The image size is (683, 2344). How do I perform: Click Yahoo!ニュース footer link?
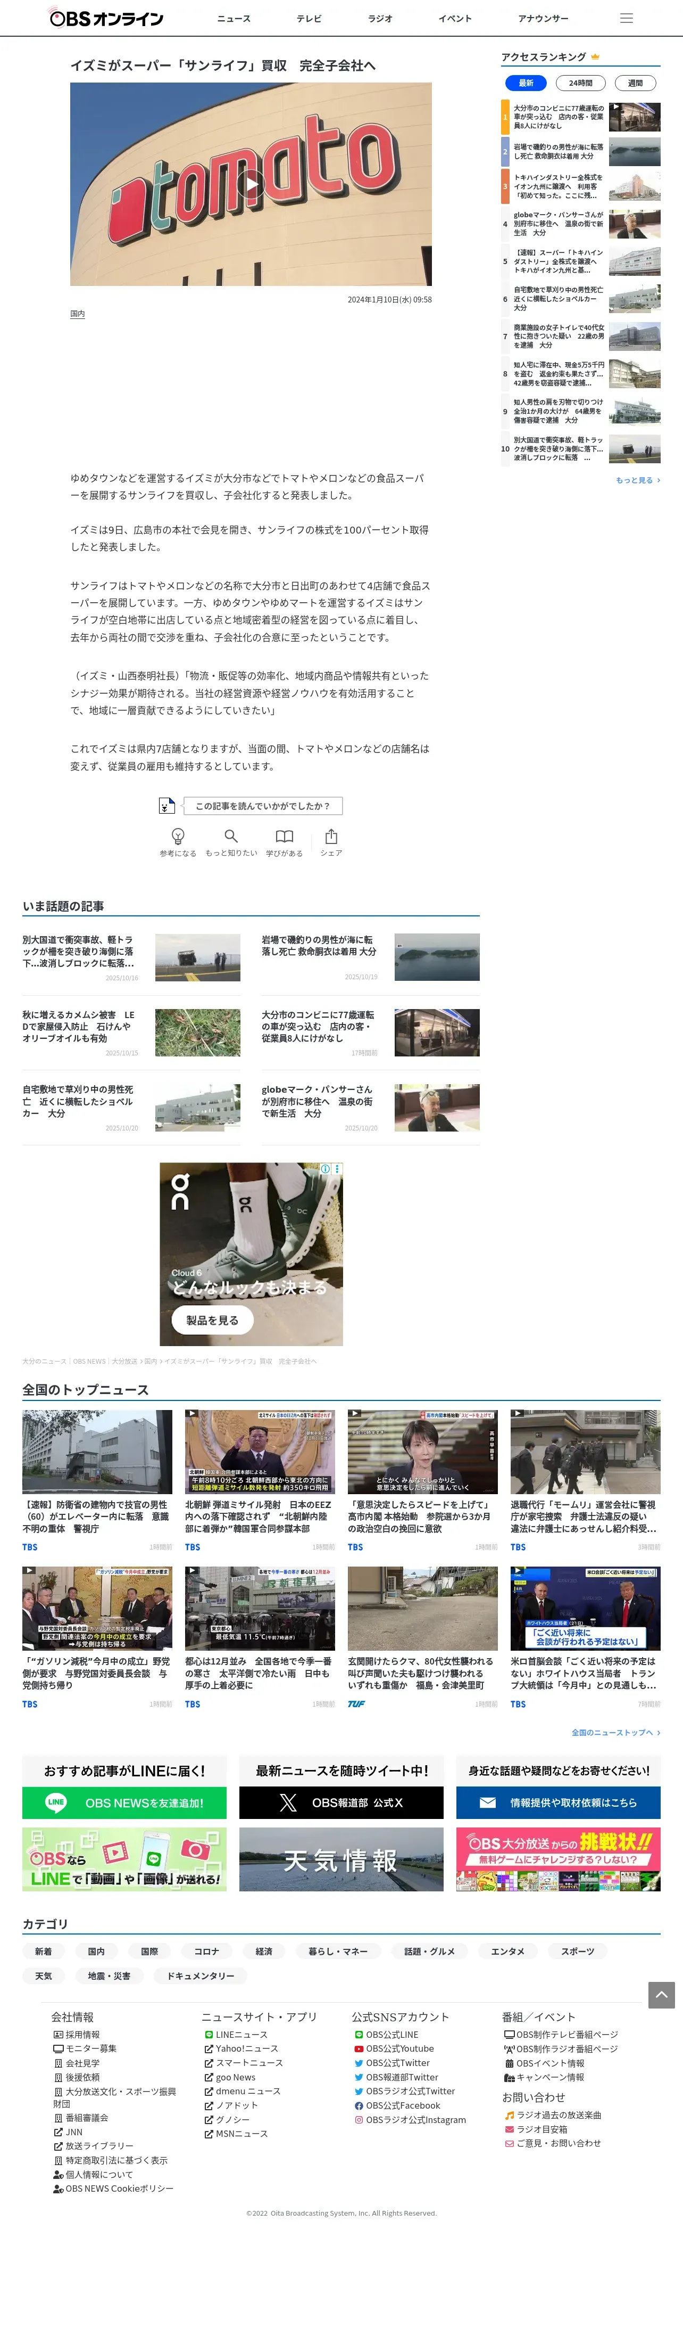[x=241, y=2048]
